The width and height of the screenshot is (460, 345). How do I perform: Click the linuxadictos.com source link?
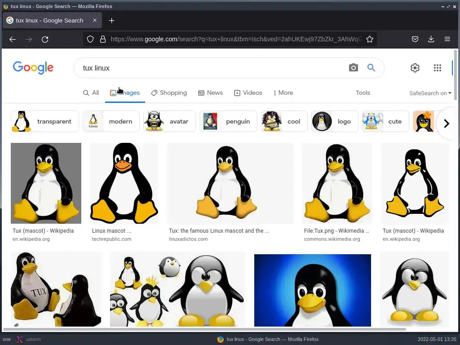click(x=188, y=239)
